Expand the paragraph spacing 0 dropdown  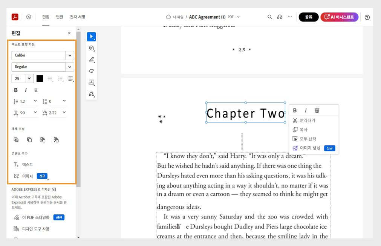[64, 101]
